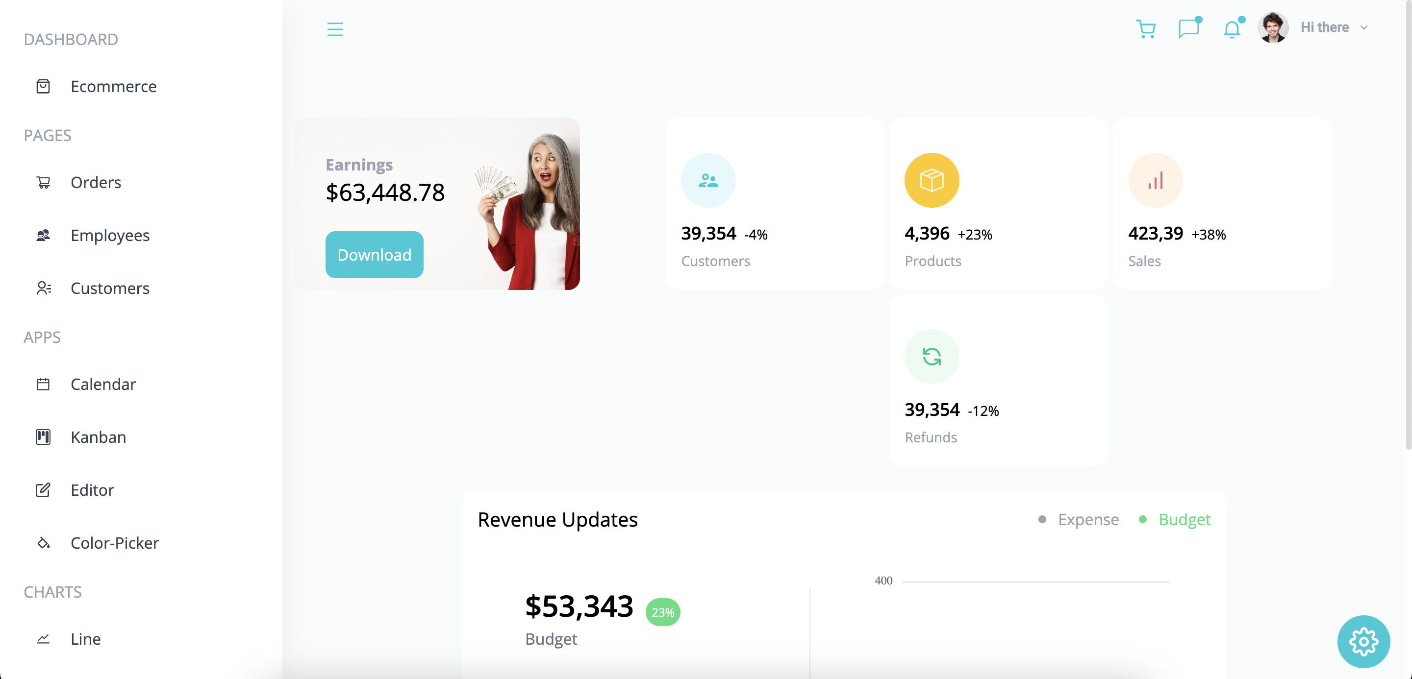Click the Sales bar chart icon
This screenshot has width=1412, height=679.
[x=1155, y=180]
